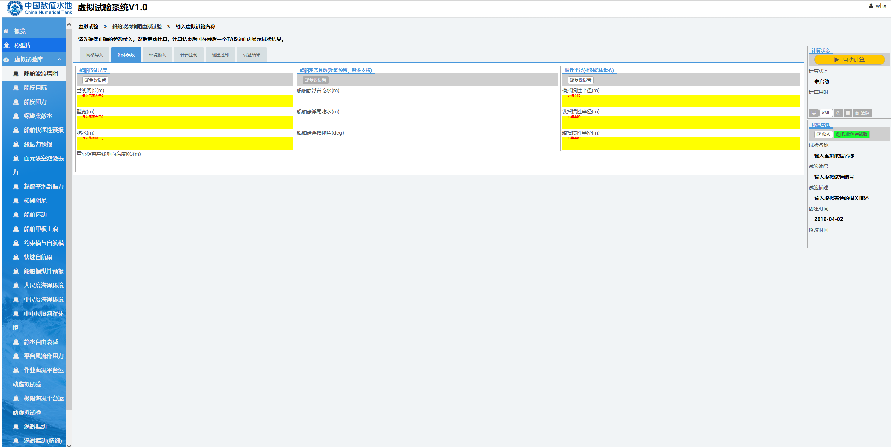Select 船模自航 in the sidebar tree
Screen dimensions: 891x447
(x=35, y=88)
